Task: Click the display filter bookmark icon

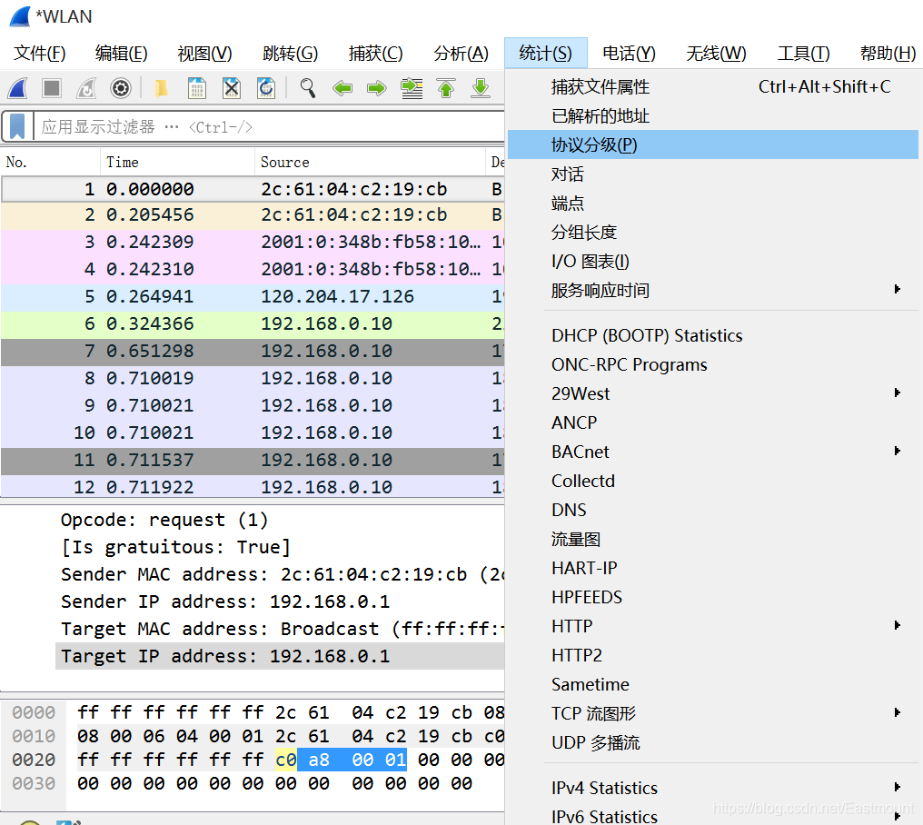Action: [17, 126]
